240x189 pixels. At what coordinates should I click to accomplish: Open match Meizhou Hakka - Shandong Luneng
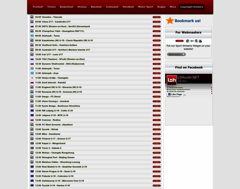click(x=61, y=162)
